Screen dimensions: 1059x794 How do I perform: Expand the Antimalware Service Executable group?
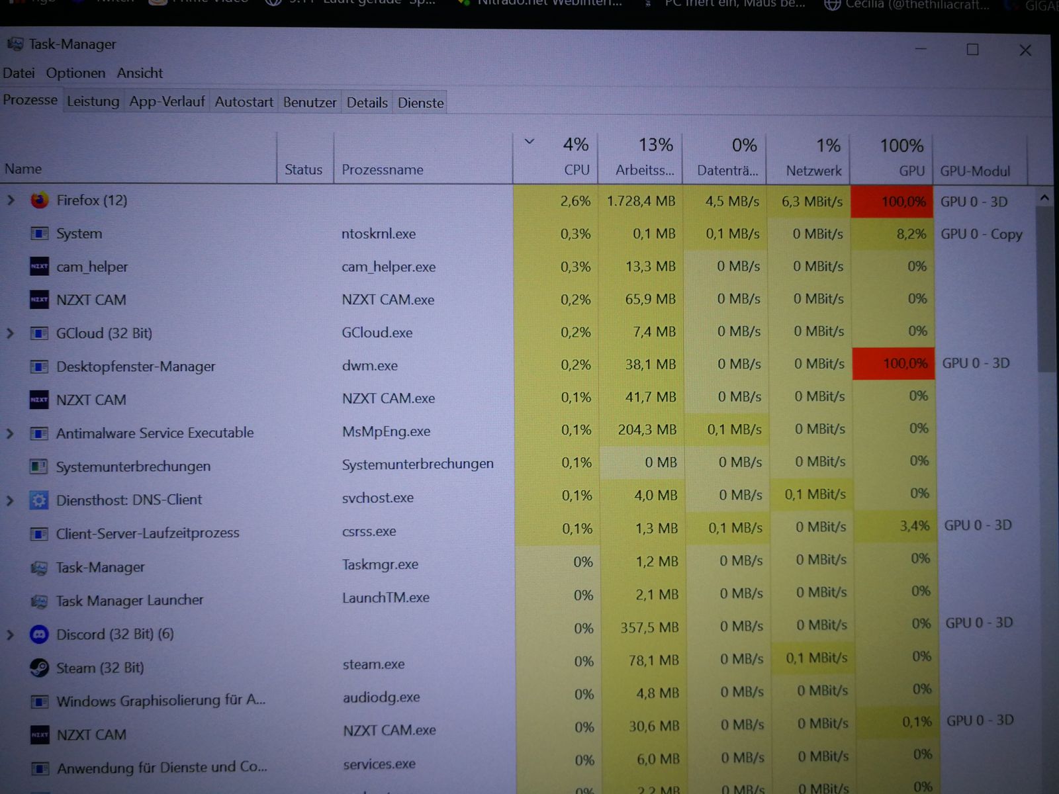(x=10, y=433)
